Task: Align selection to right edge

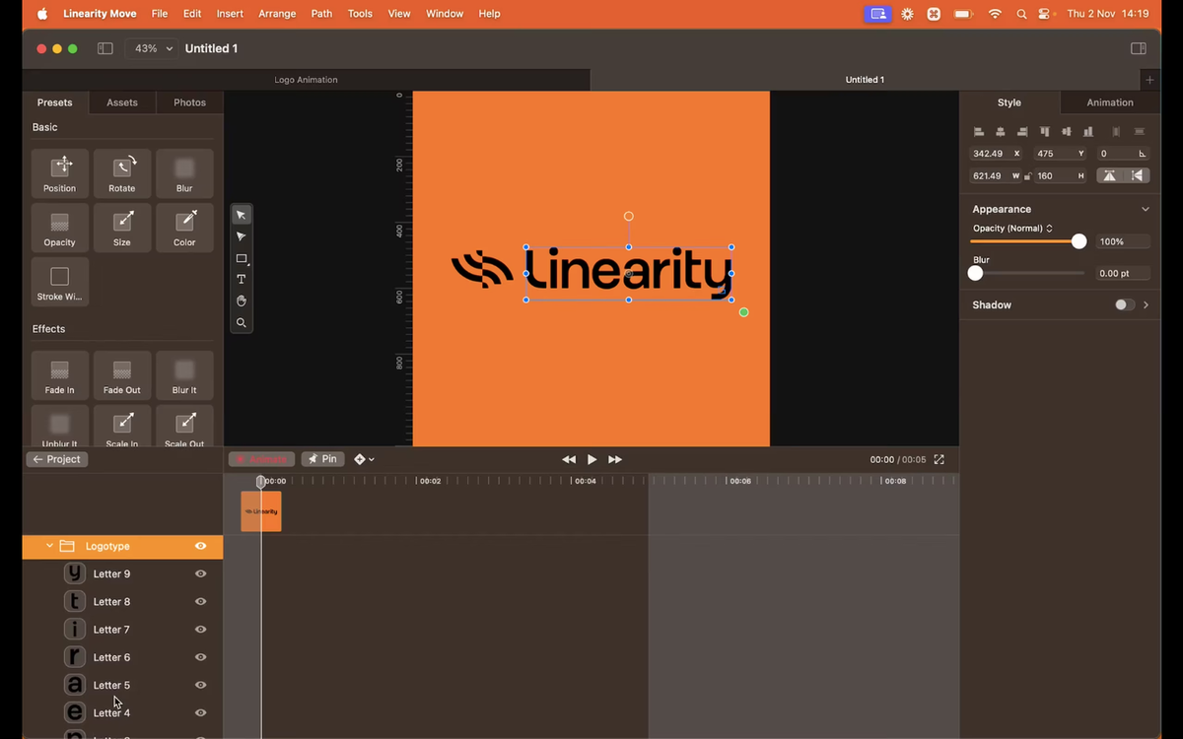Action: pos(1022,131)
